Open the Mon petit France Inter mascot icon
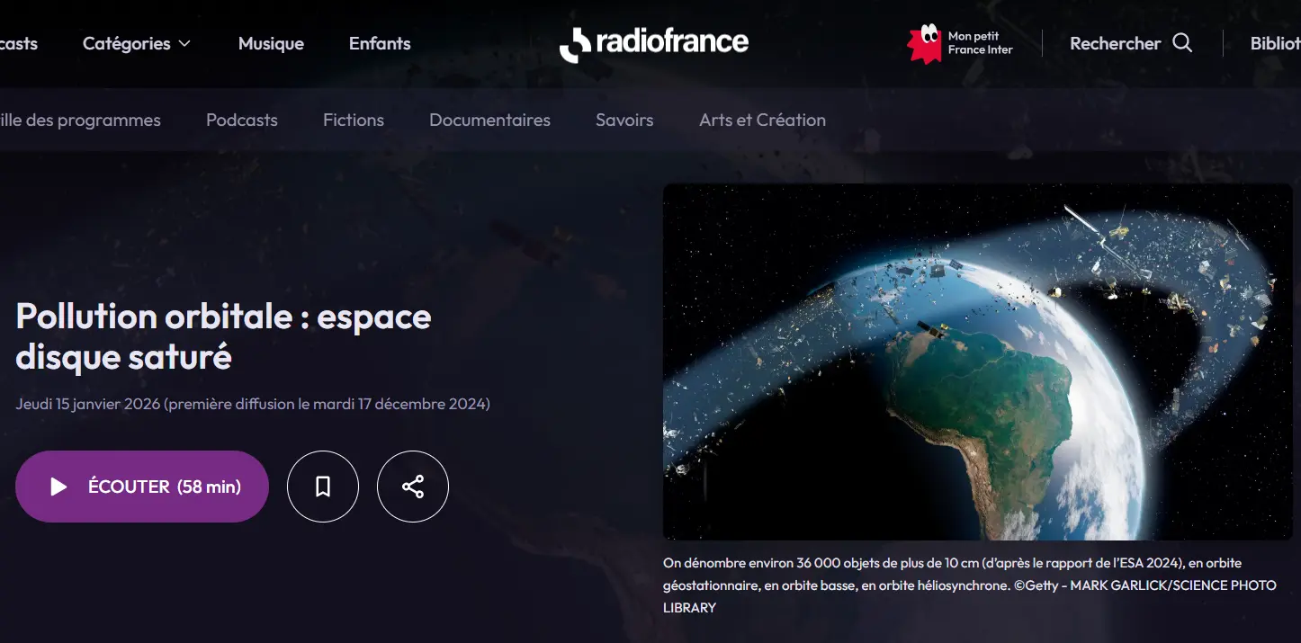The image size is (1301, 643). [x=924, y=43]
